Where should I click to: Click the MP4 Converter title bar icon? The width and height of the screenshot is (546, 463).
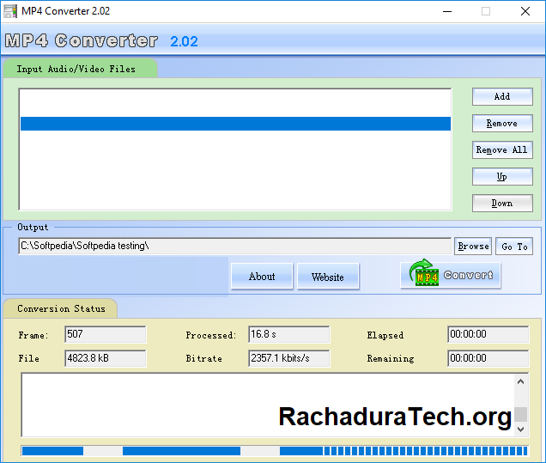coord(10,11)
